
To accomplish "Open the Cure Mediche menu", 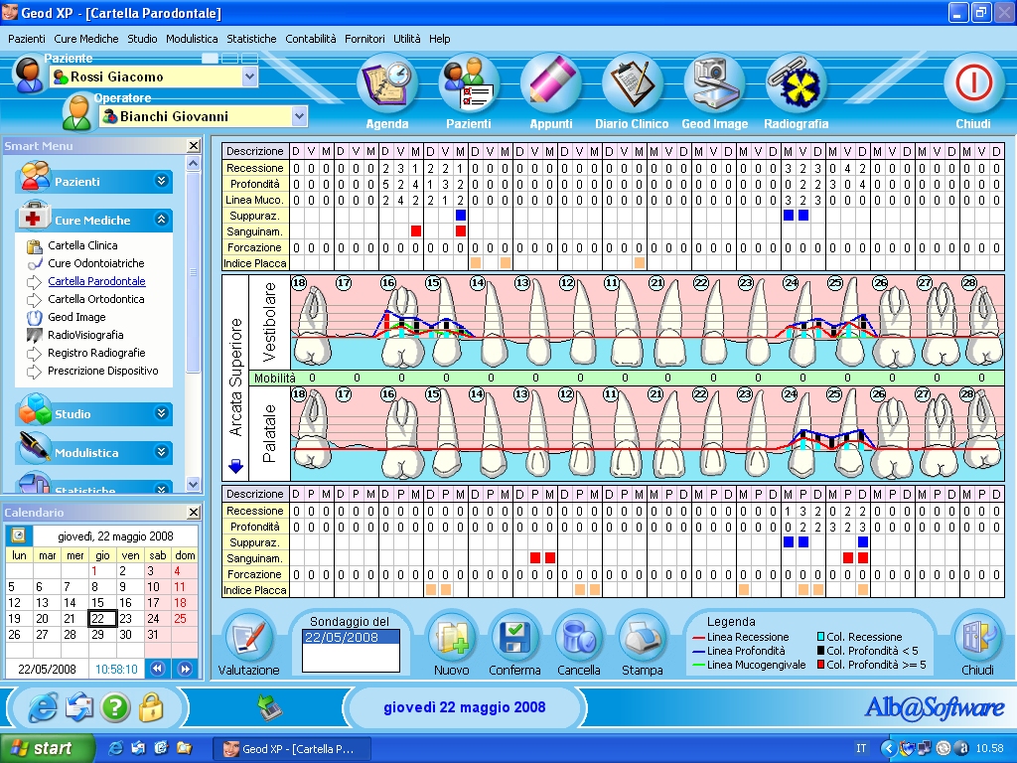I will (x=86, y=39).
